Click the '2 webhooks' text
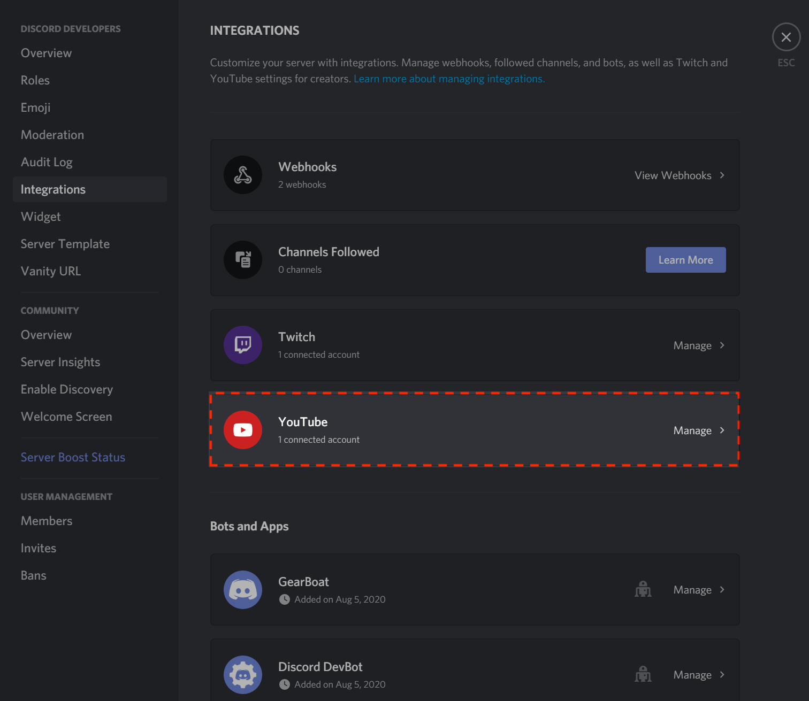The image size is (809, 701). (302, 184)
